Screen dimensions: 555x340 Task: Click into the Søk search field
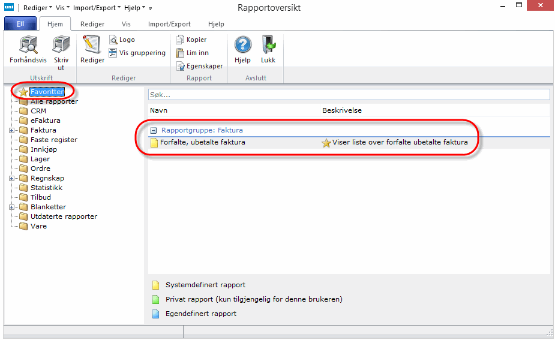pos(348,95)
